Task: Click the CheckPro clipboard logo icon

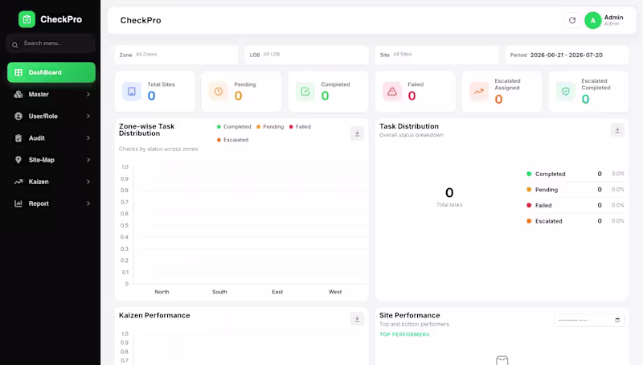Action: click(27, 19)
